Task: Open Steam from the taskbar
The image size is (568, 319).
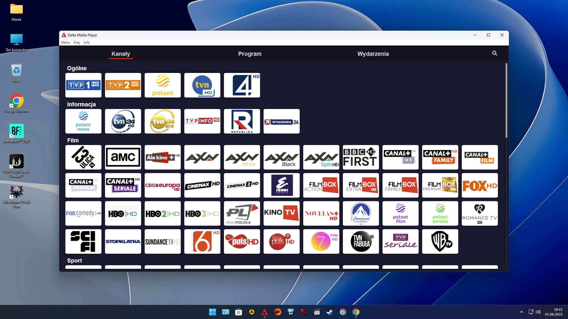Action: (x=330, y=312)
